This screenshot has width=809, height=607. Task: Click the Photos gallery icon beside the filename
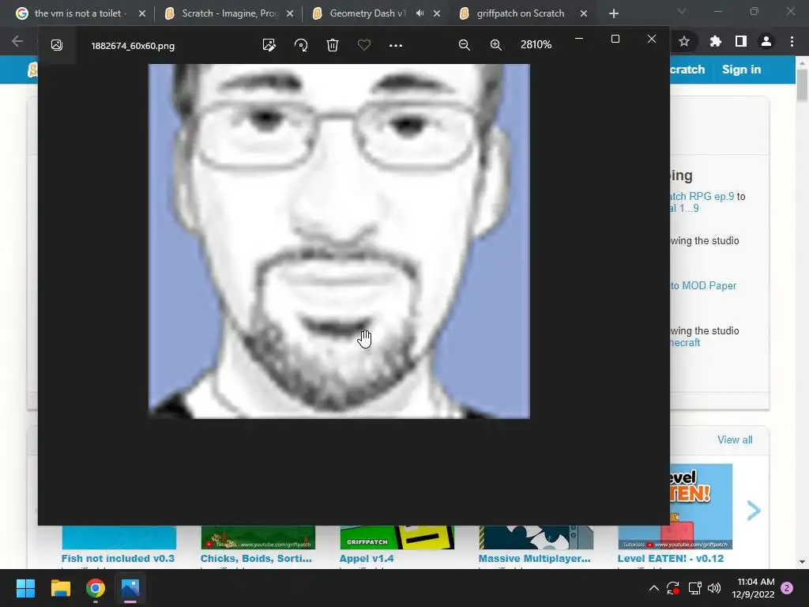click(x=57, y=45)
